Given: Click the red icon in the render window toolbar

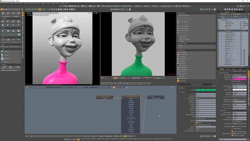Looking at the screenshot, I should 104,78.
